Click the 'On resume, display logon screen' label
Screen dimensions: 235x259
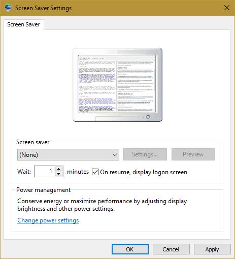[x=144, y=172]
